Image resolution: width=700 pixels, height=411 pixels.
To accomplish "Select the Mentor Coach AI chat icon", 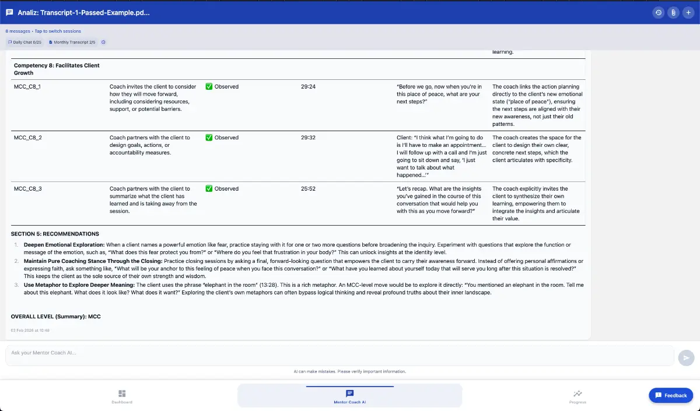I will point(349,394).
